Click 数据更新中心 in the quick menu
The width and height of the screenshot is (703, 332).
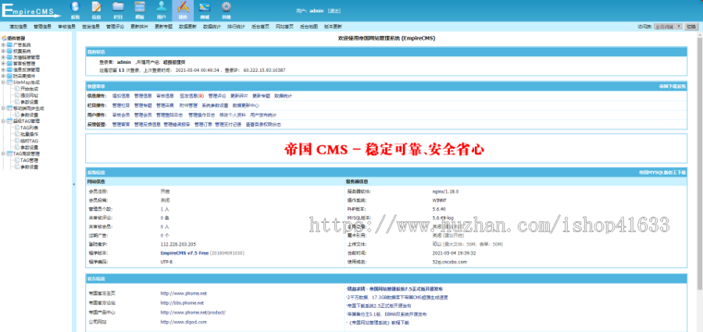point(246,105)
